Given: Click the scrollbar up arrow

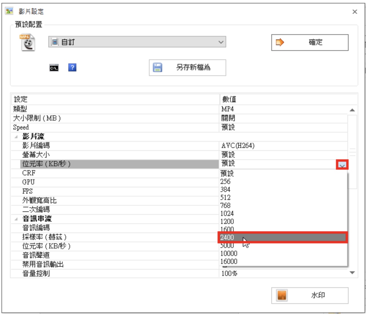Looking at the screenshot, I should pyautogui.click(x=352, y=110).
